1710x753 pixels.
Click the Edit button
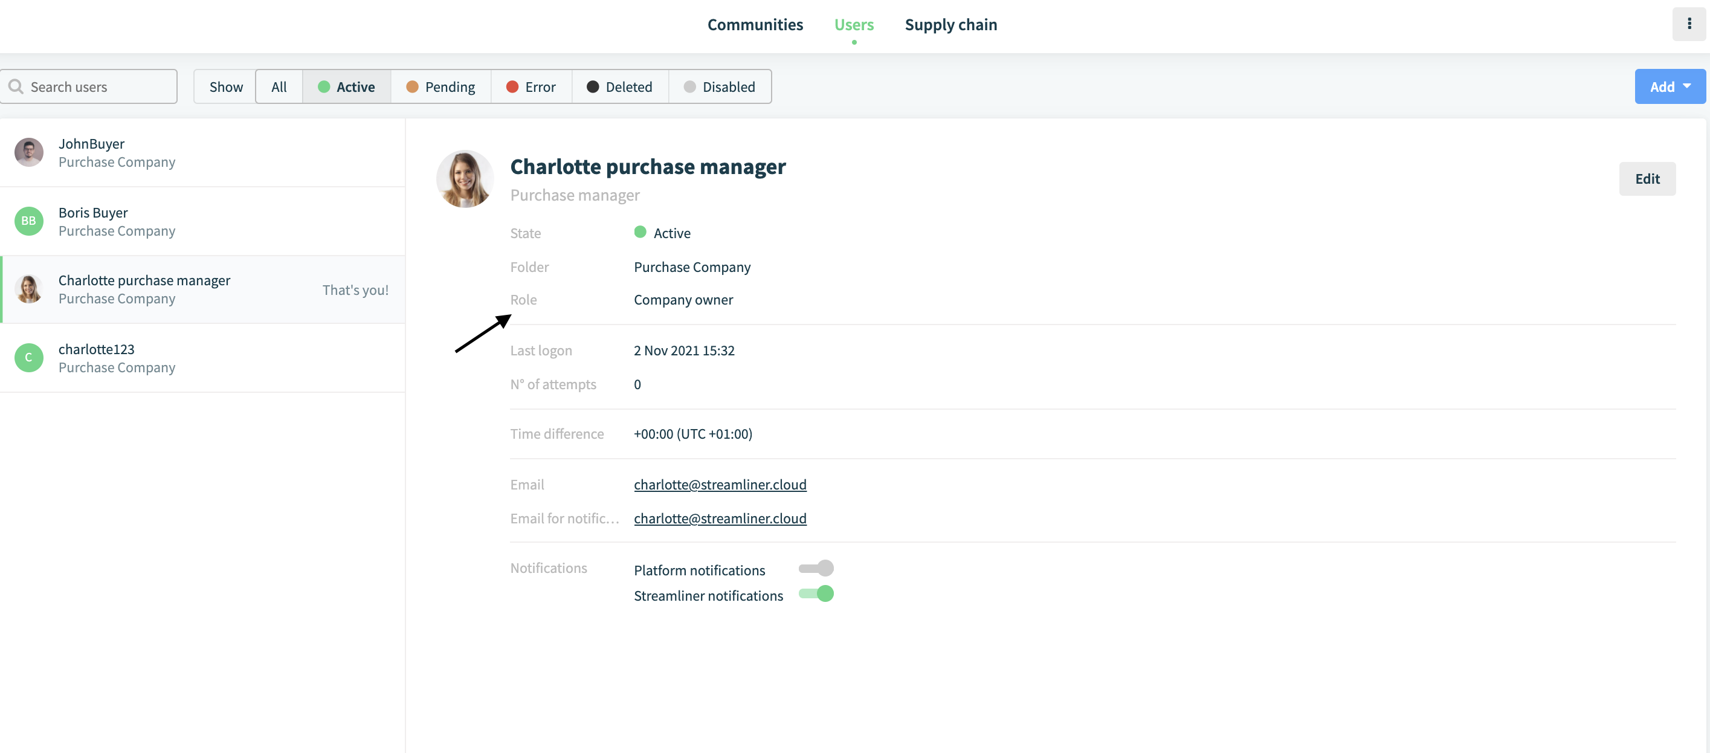click(1647, 179)
